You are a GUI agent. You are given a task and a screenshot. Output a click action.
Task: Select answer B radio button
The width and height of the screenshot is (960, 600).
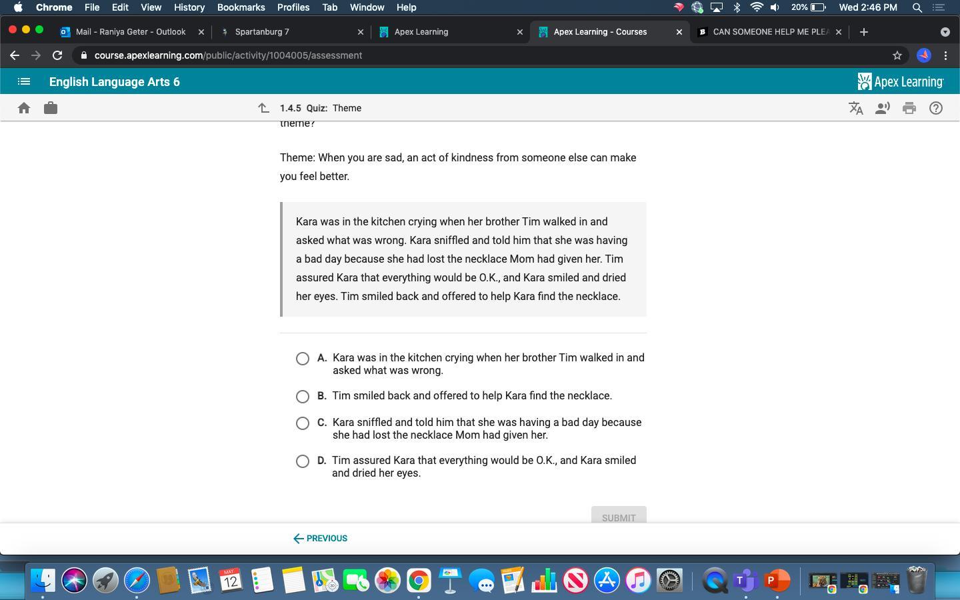(x=303, y=397)
